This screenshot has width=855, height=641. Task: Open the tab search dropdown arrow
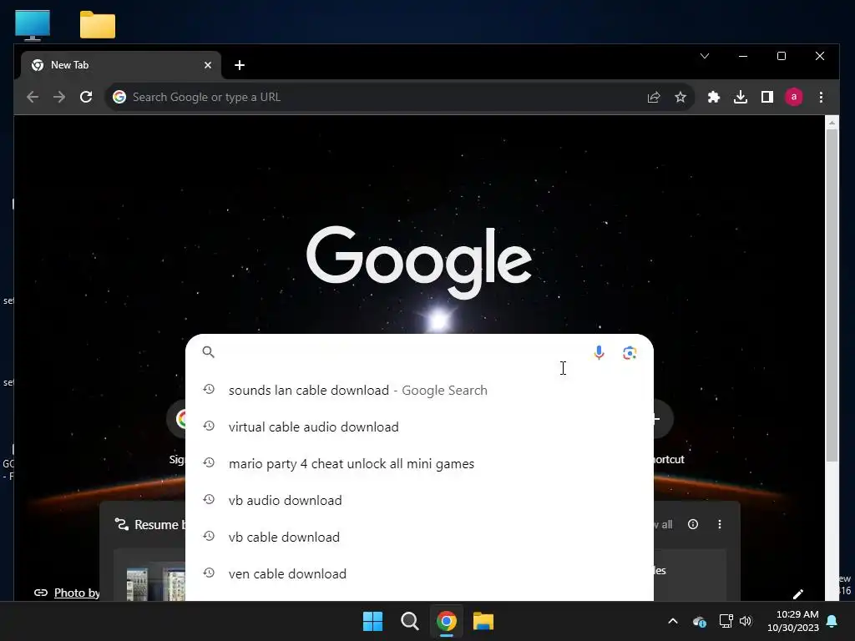tap(705, 56)
